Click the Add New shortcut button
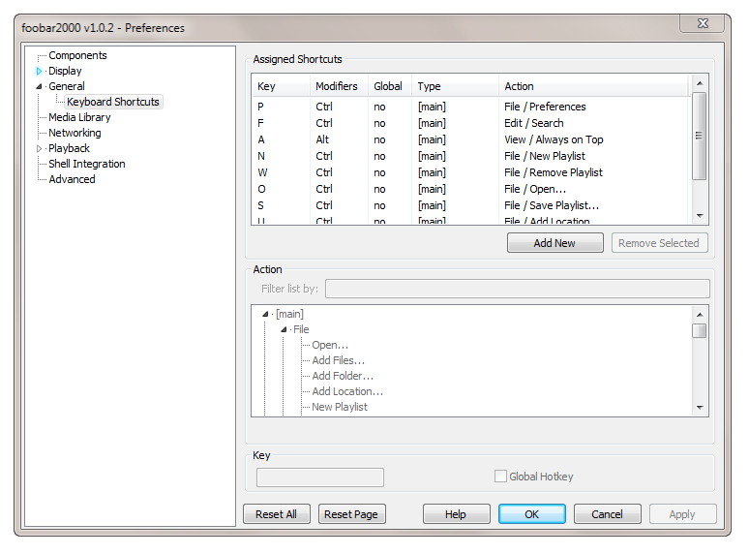Image resolution: width=749 pixels, height=554 pixels. tap(554, 243)
